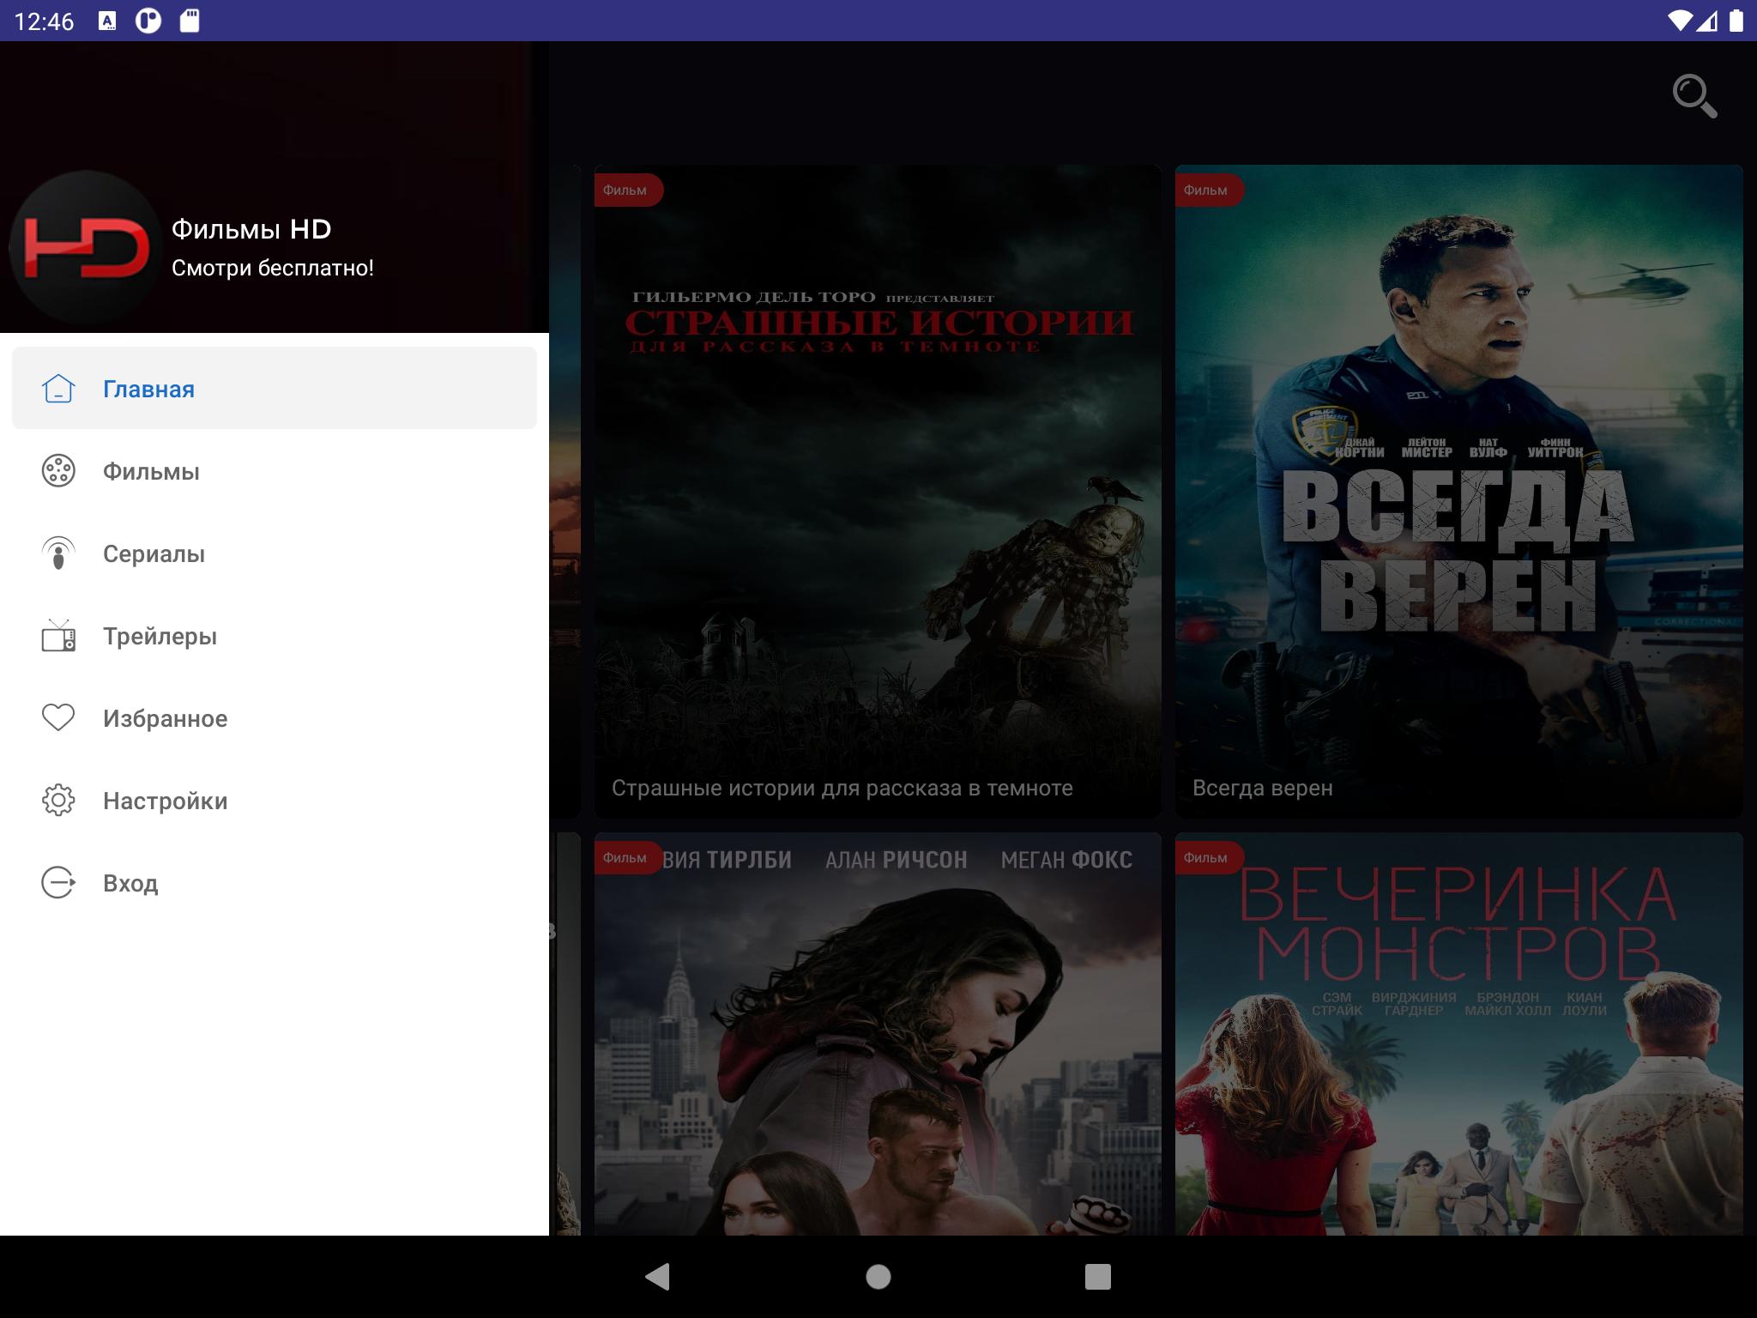Tap the Android back navigation button
Screen dimensions: 1757x1318
pyautogui.click(x=658, y=1277)
